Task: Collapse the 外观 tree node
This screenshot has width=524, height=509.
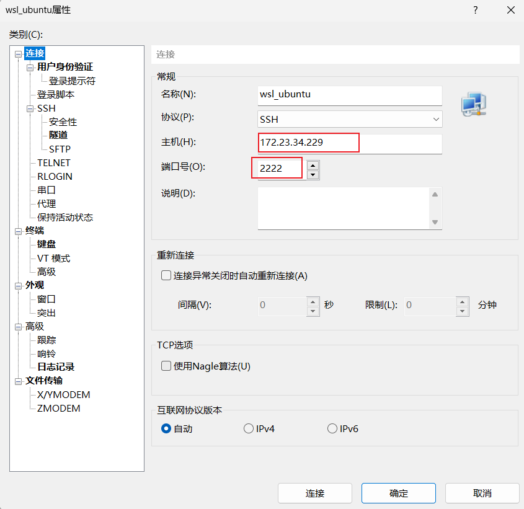Action: tap(19, 286)
